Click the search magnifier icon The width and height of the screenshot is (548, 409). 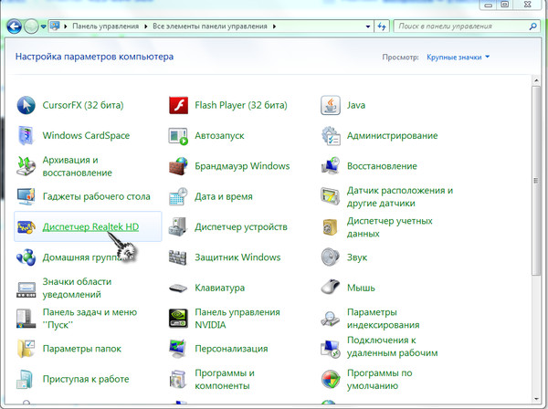(x=532, y=26)
